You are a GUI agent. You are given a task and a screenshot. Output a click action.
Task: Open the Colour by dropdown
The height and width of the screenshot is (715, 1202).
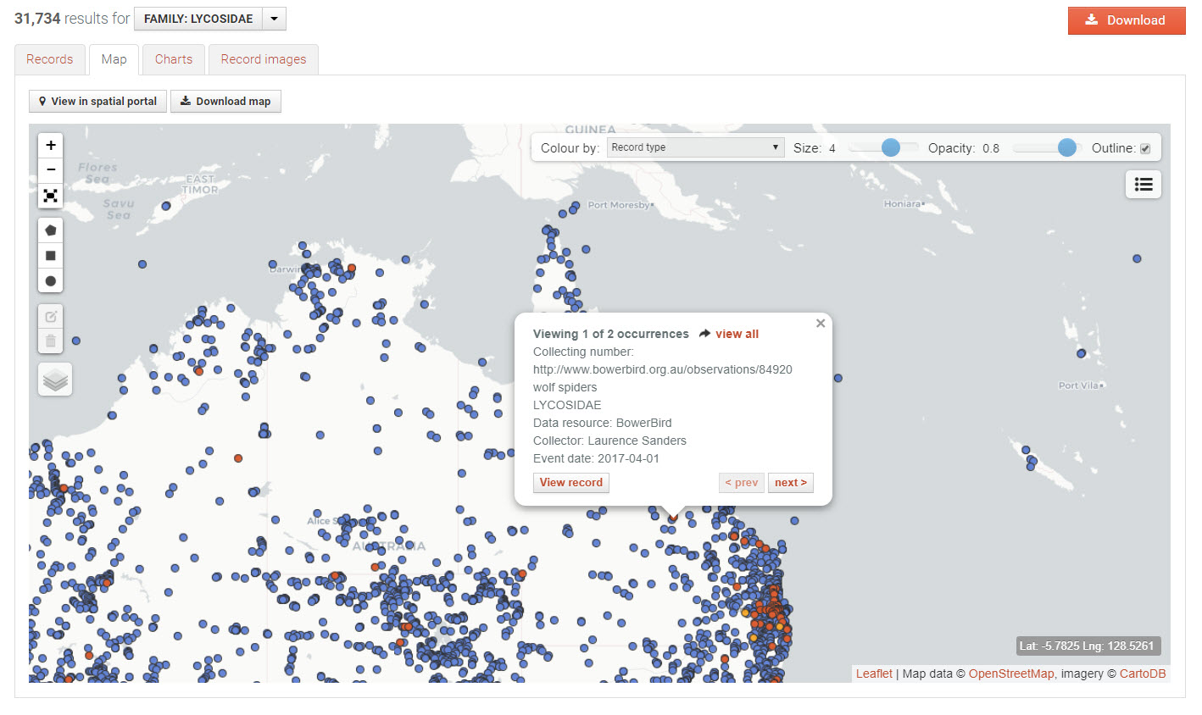(x=695, y=147)
